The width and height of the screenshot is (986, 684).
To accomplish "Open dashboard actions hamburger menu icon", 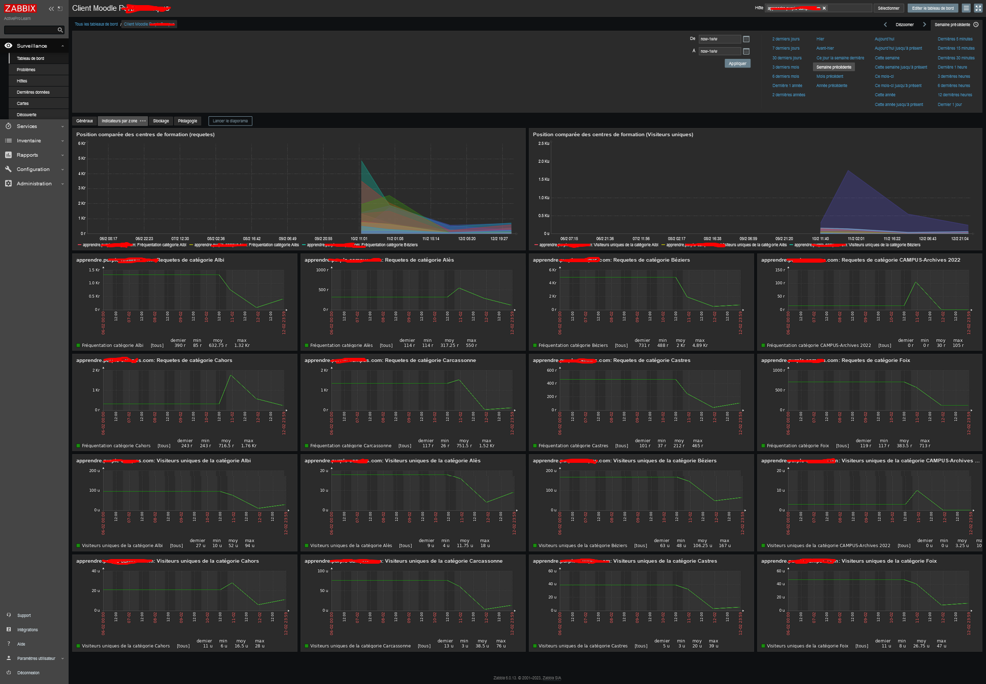I will 966,8.
